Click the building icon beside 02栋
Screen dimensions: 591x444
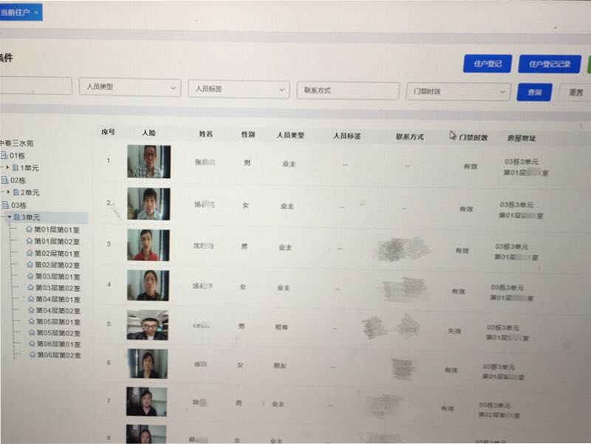click(x=4, y=180)
